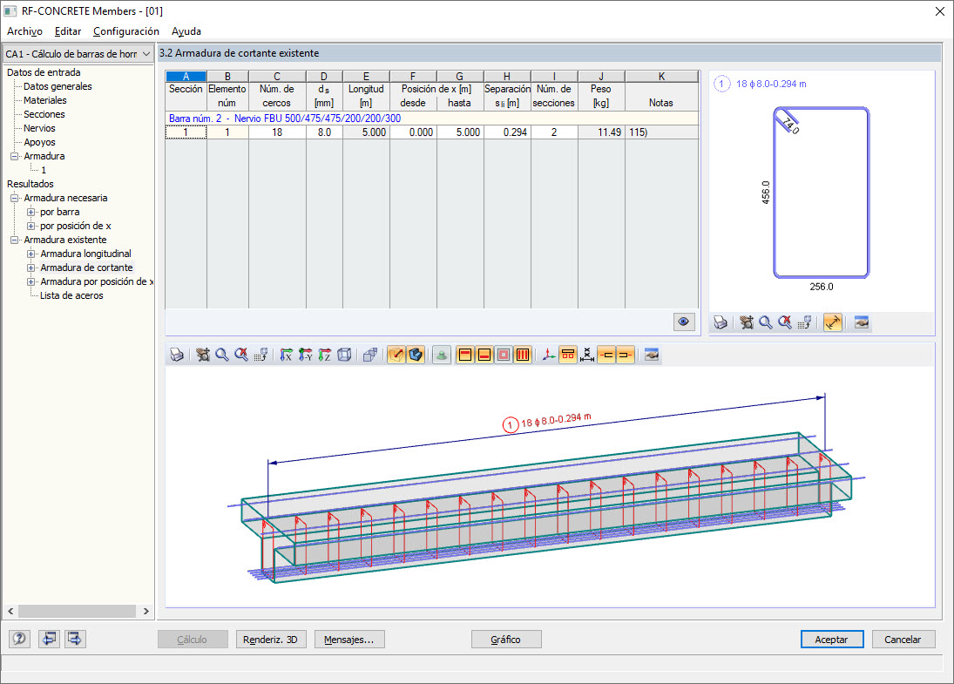954x684 pixels.
Task: Select zoom magnifier in 3D view toolbar
Action: (x=222, y=355)
